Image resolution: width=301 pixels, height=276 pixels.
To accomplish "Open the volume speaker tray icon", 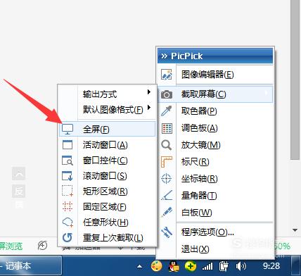I will (x=241, y=266).
